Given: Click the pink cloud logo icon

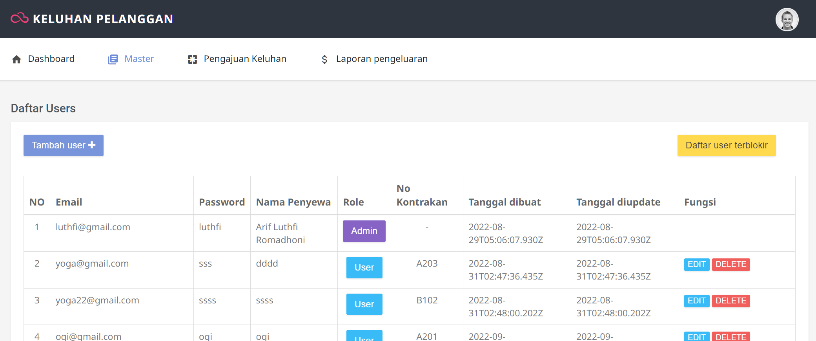Looking at the screenshot, I should pyautogui.click(x=20, y=18).
